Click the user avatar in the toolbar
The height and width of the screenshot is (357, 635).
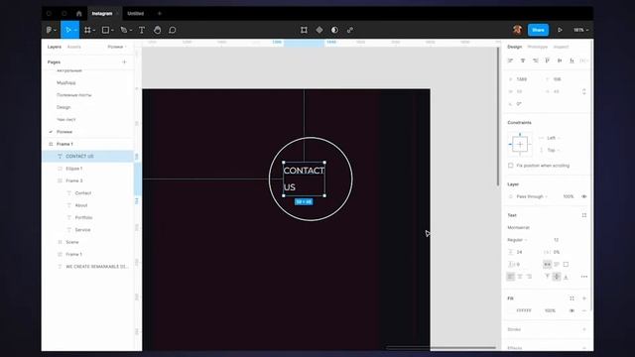click(x=517, y=30)
